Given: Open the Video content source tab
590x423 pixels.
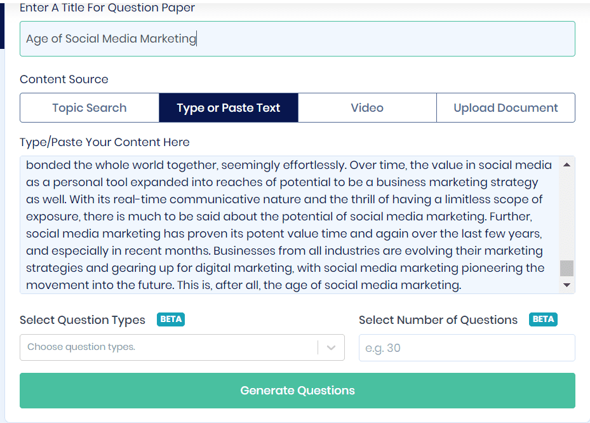Looking at the screenshot, I should (x=367, y=108).
